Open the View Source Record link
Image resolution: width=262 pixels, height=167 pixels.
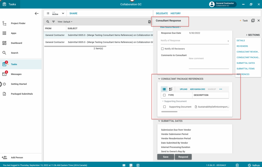(x=170, y=27)
